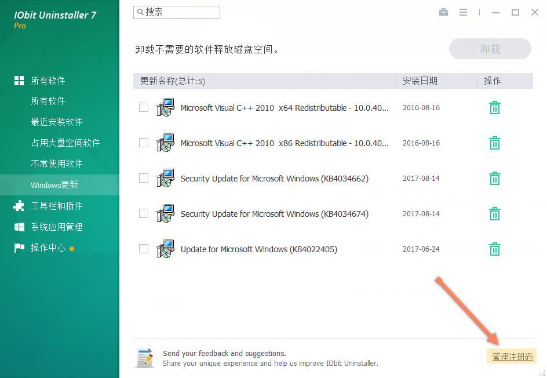The image size is (547, 378).
Task: Click the Windows logo system apps icon
Action: point(19,227)
